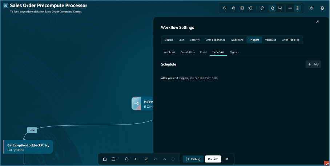Screen dimensions: 330x166
Task: Switch to the Email sub-tab
Action: coord(203,52)
